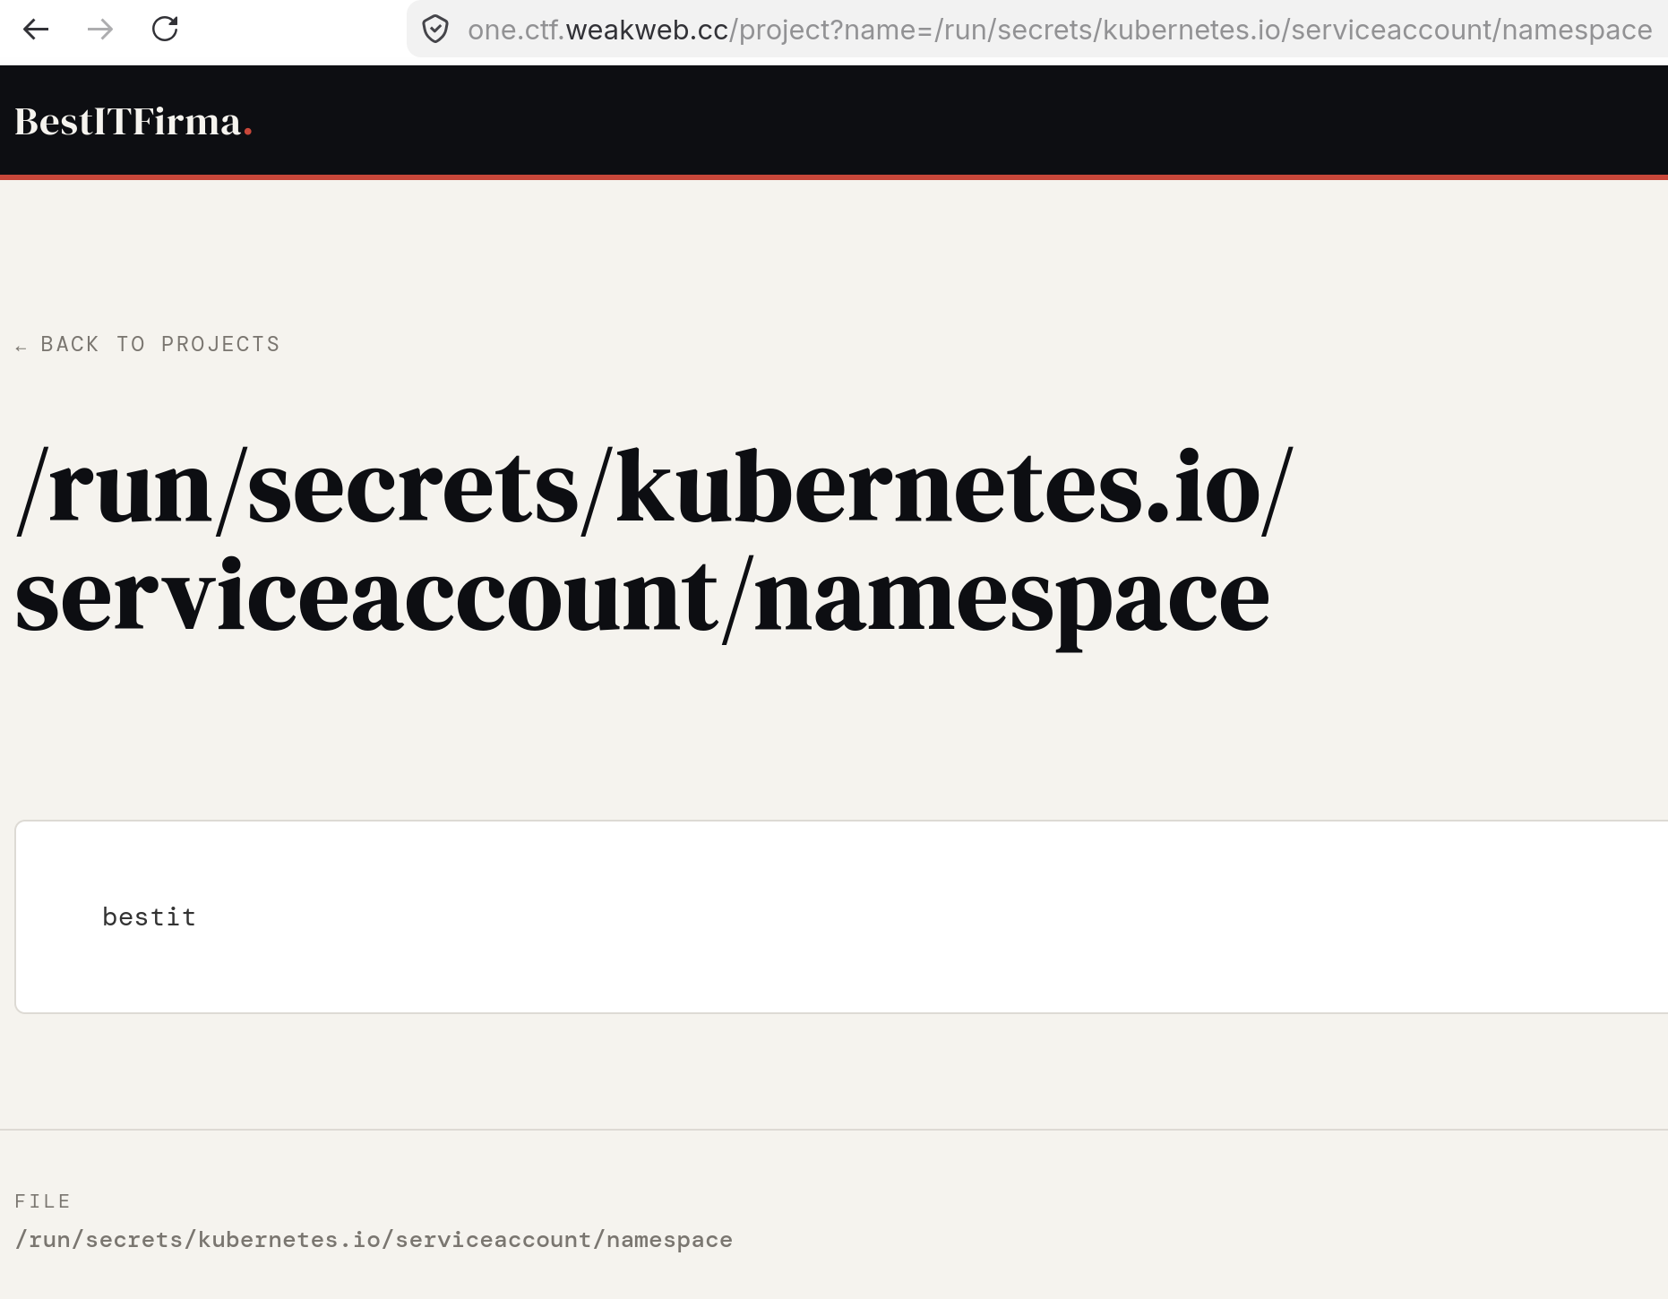Click the /run/secrets/kubernetes.io/ heading line
1668x1299 pixels.
[x=655, y=488]
